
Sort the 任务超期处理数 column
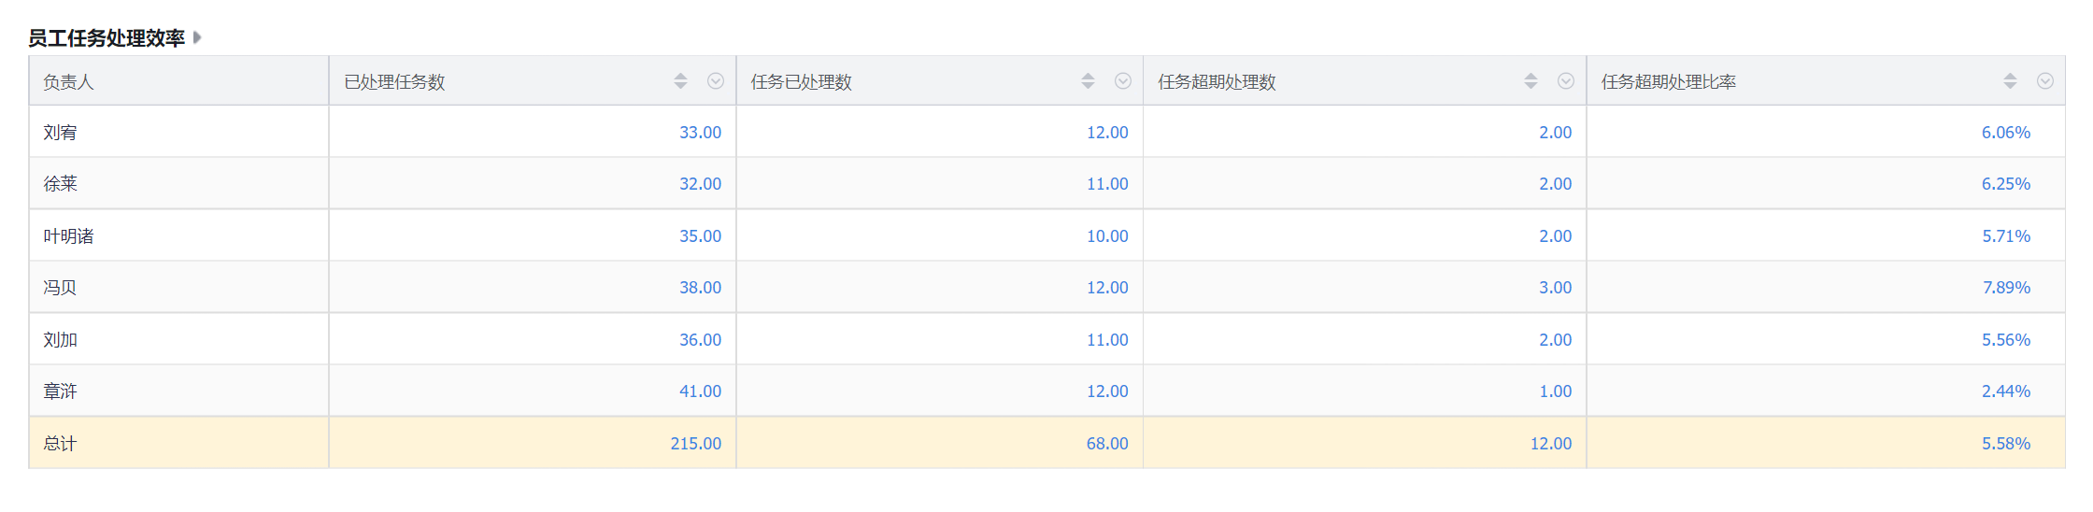point(1531,81)
